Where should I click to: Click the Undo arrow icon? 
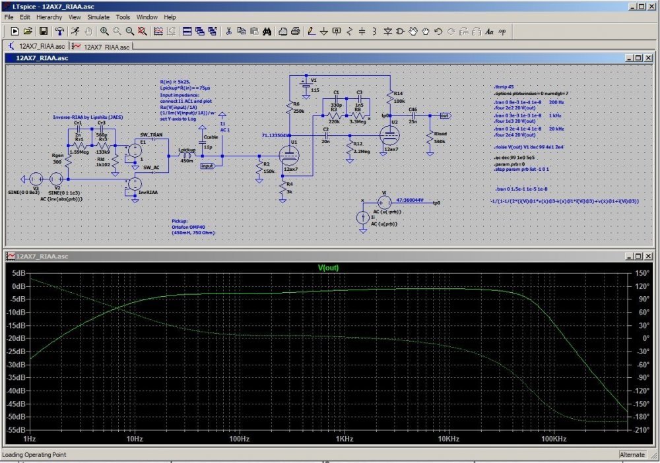point(439,31)
